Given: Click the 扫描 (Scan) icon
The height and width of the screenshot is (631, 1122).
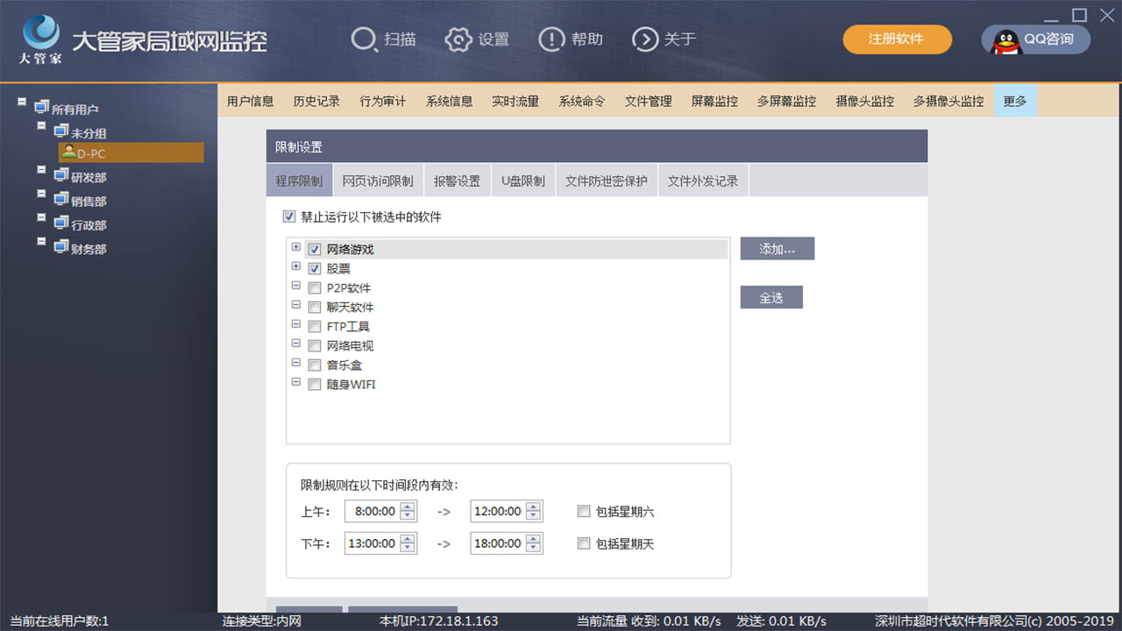Looking at the screenshot, I should click(362, 39).
